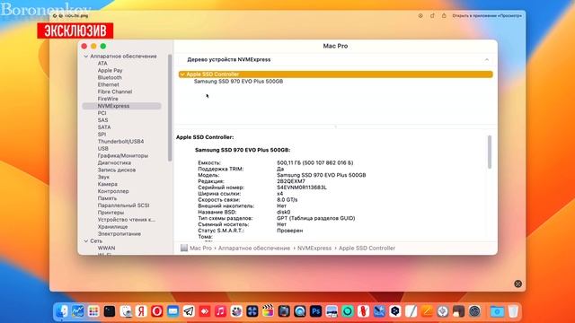
Task: Select USB in the sidebar
Action: click(103, 149)
